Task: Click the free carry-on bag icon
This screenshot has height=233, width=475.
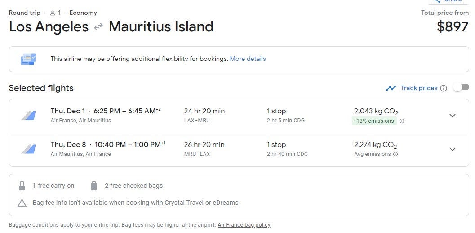Action: tap(22, 186)
